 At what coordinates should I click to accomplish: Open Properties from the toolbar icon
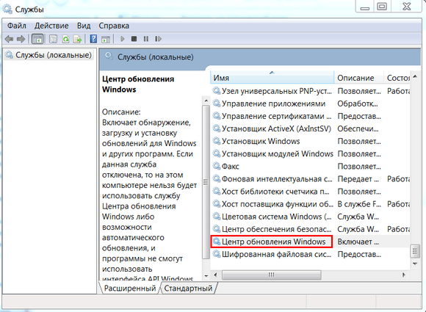coord(53,39)
